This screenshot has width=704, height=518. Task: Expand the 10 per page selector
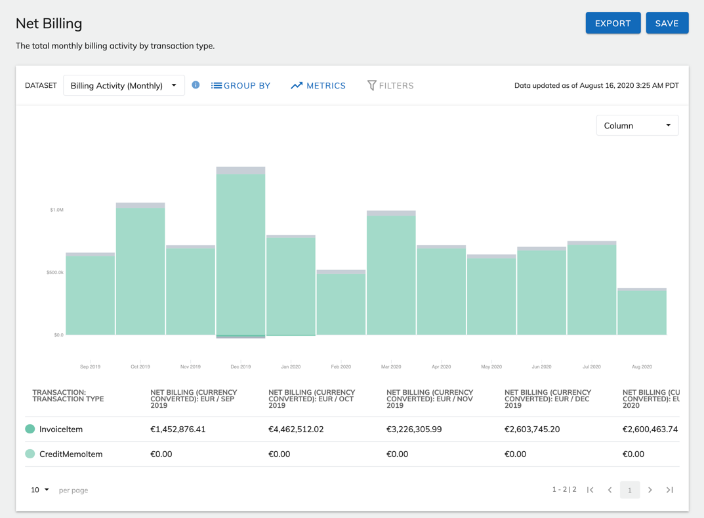click(x=40, y=490)
